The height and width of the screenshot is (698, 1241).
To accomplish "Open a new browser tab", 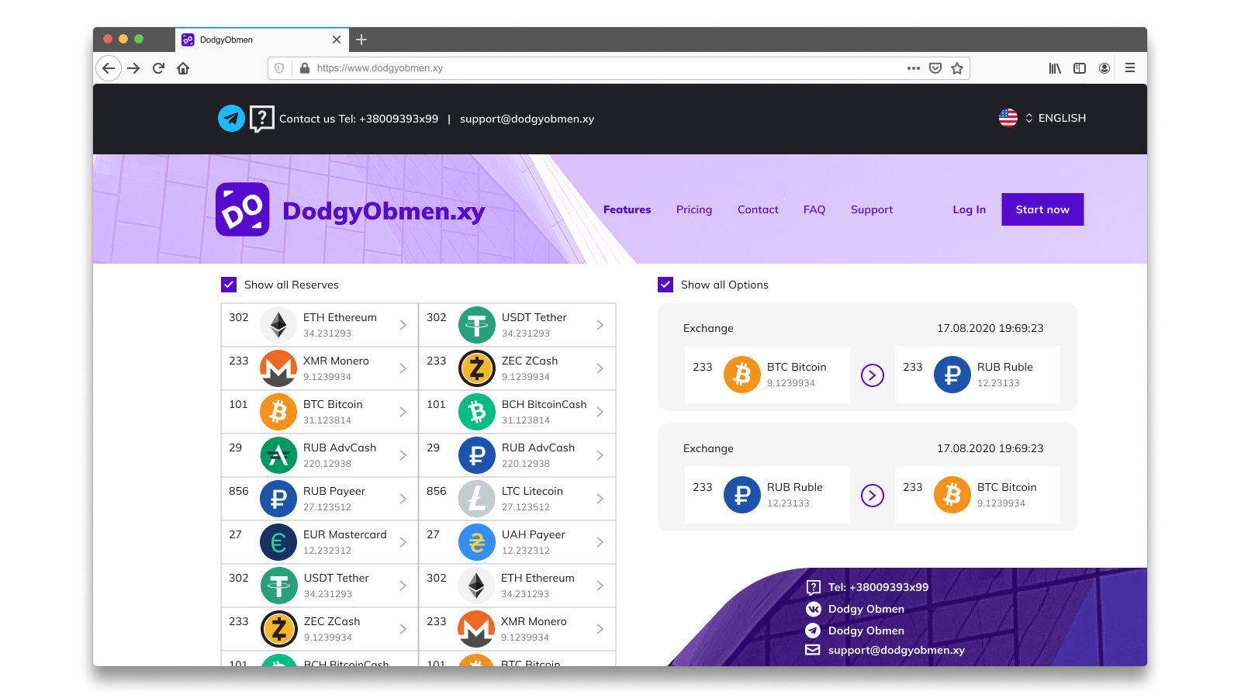I will [361, 40].
